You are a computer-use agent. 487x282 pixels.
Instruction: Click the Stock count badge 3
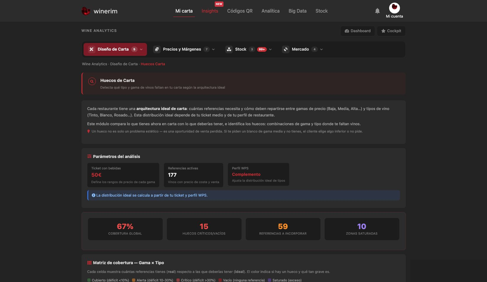tap(252, 49)
